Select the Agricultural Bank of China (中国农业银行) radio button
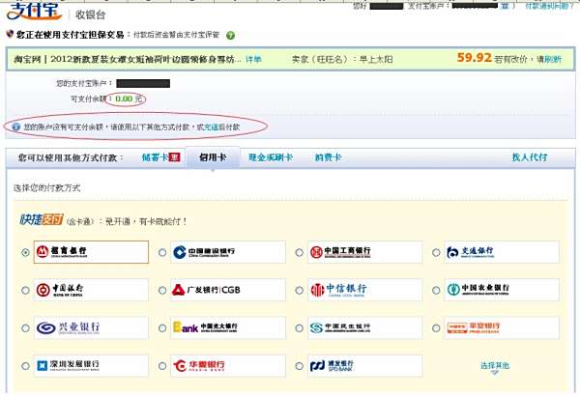 coord(436,291)
